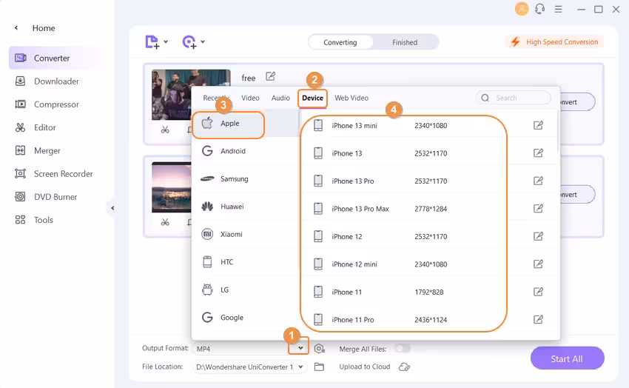
Task: Start converting all files
Action: tap(567, 358)
